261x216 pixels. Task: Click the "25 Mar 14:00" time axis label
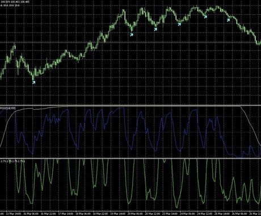pyautogui.click(x=222, y=214)
